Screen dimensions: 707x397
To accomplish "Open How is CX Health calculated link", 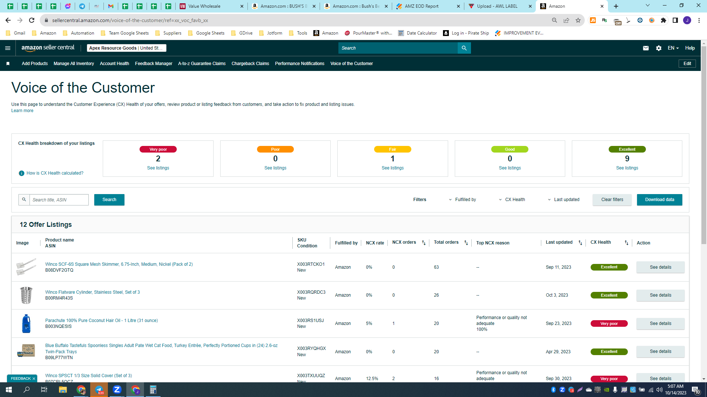I will (x=55, y=173).
